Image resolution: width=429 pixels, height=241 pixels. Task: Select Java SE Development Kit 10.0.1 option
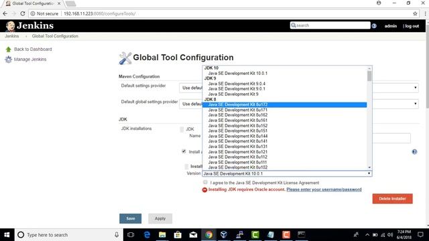pos(284,73)
